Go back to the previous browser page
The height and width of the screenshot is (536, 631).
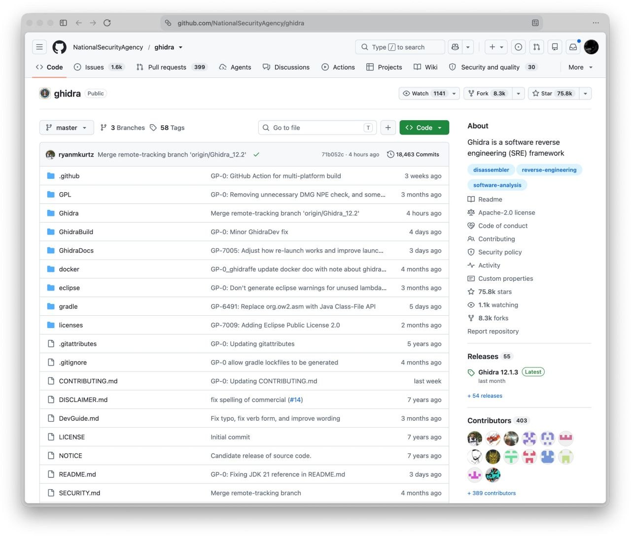79,23
